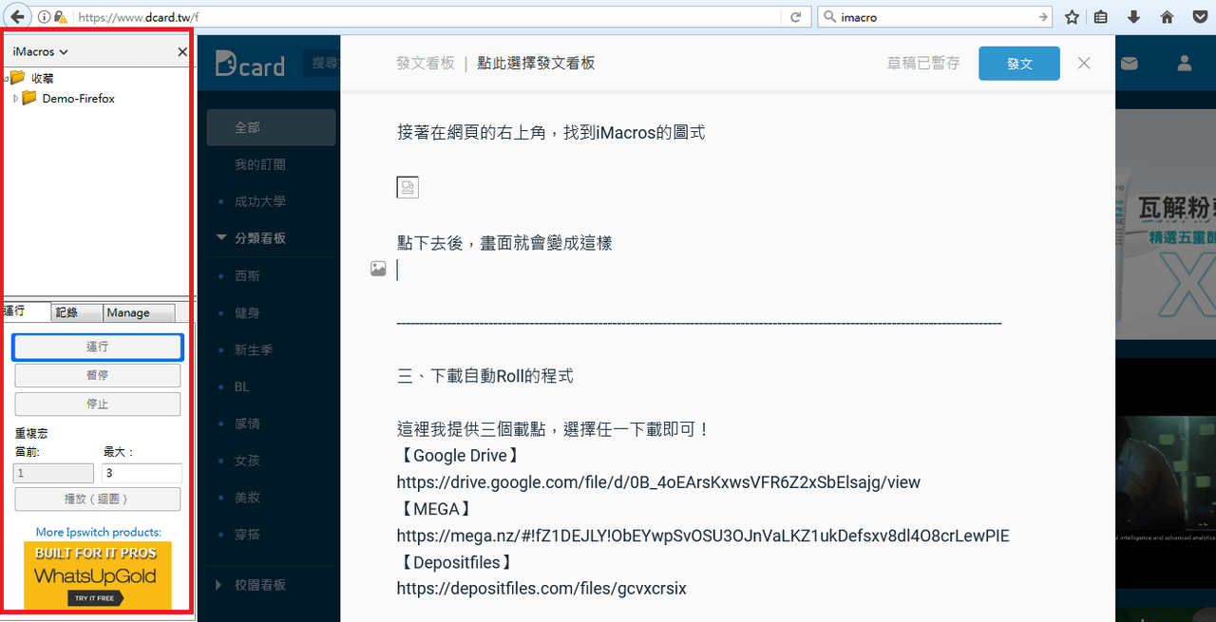Show bookmarks list icon
The width and height of the screenshot is (1216, 622).
coord(1101,17)
